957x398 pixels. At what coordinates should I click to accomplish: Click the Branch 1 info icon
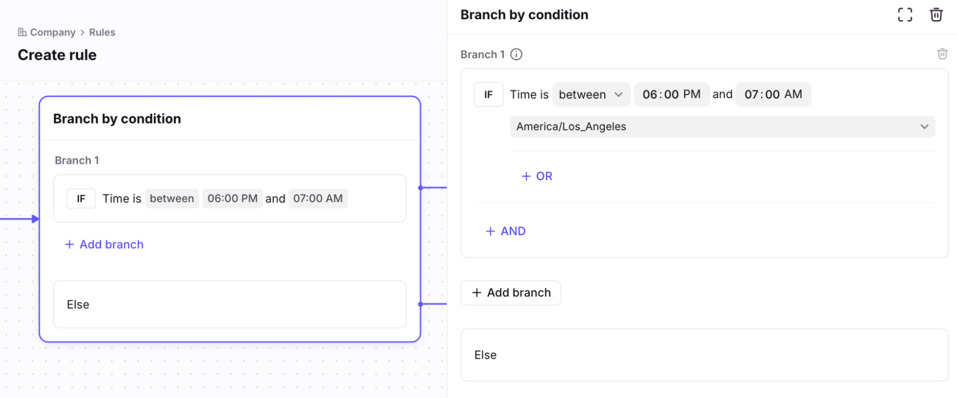(x=516, y=55)
